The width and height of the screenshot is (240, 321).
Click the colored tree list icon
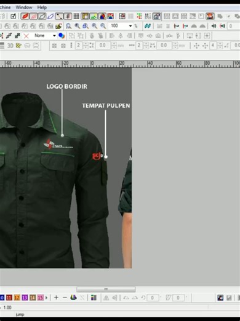point(139,16)
